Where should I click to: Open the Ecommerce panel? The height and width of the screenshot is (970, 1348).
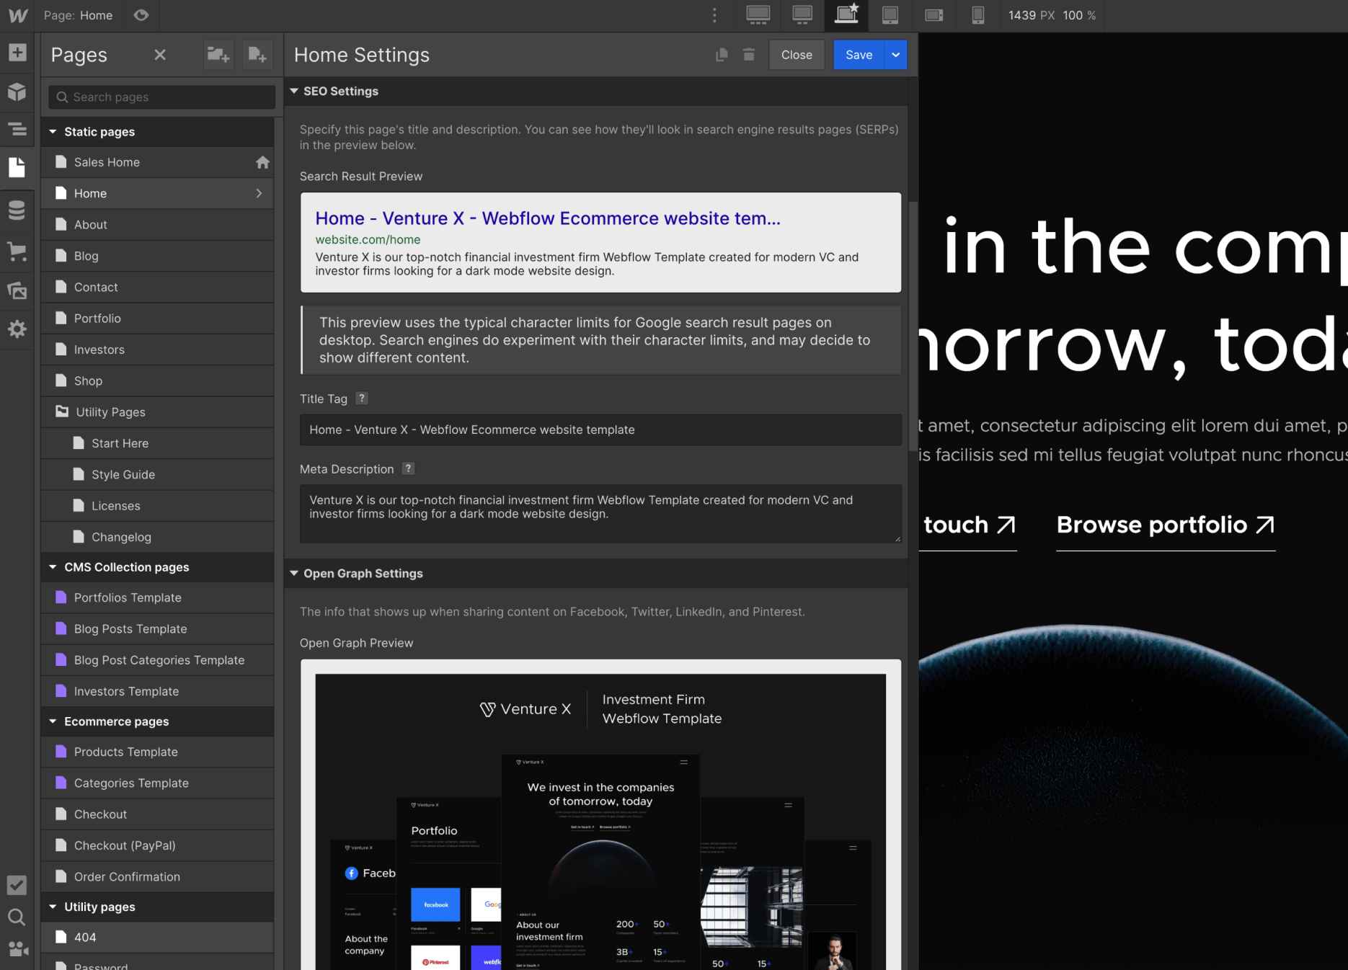[16, 252]
